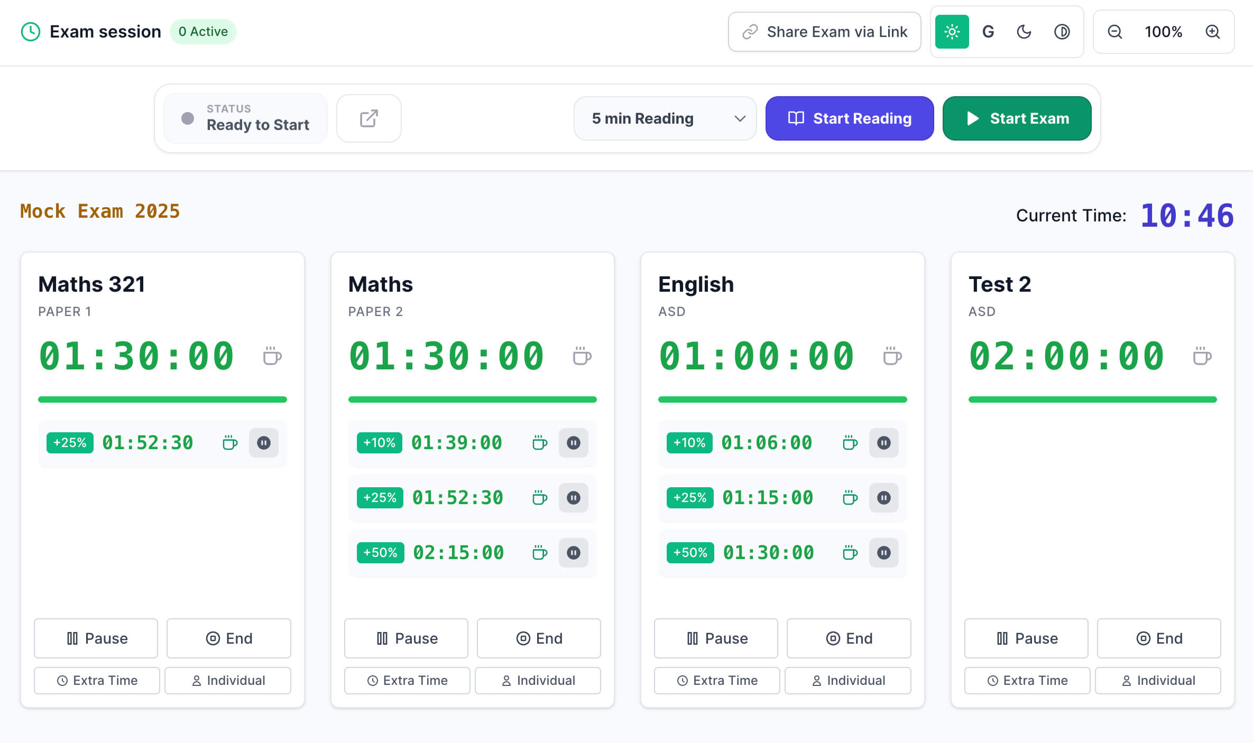Click the pause icon on Maths 321 +25% row

[264, 443]
